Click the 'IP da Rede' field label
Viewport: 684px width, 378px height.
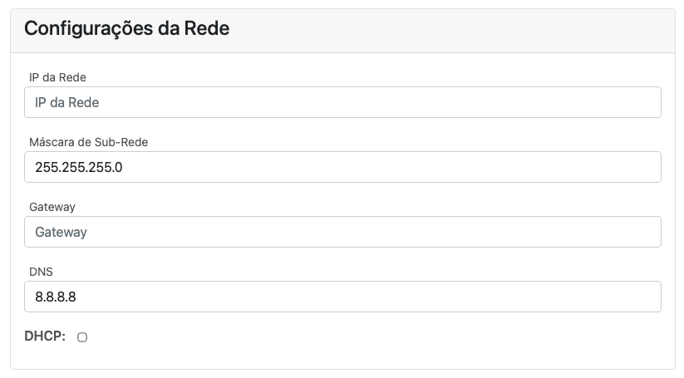pos(57,77)
